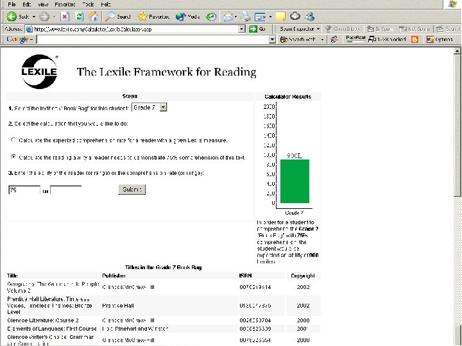Click inside the Google toolbar search box
The width and height of the screenshot is (462, 346).
[x=153, y=40]
